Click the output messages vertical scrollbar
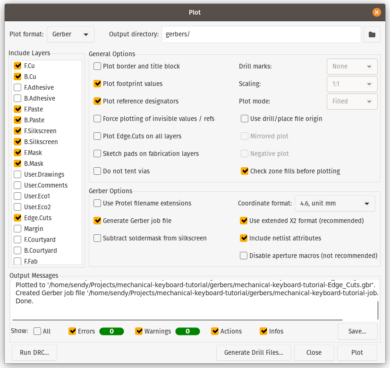The height and width of the screenshot is (368, 390). click(378, 310)
